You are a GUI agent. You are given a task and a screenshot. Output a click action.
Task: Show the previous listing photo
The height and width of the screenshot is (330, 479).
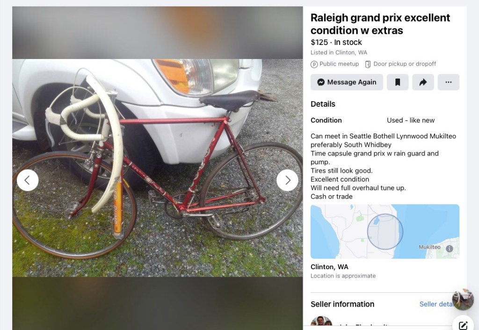[28, 180]
